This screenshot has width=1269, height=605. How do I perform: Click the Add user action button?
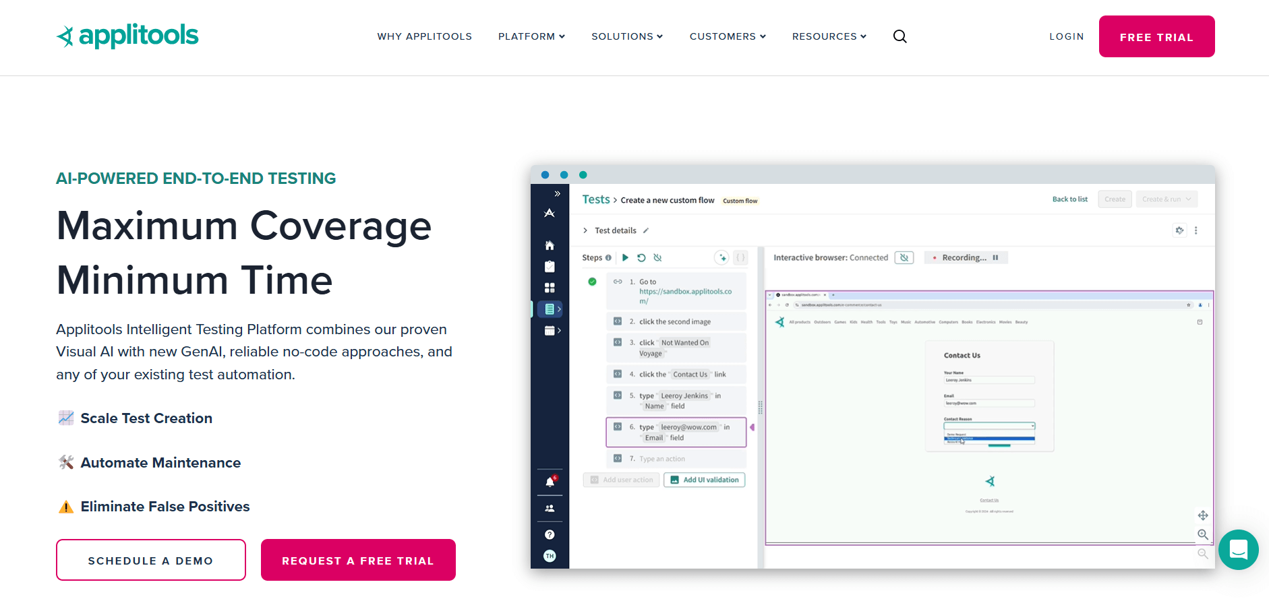point(621,480)
